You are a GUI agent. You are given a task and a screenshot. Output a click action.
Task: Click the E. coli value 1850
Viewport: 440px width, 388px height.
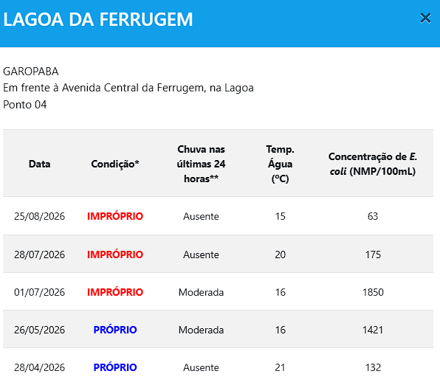click(373, 292)
